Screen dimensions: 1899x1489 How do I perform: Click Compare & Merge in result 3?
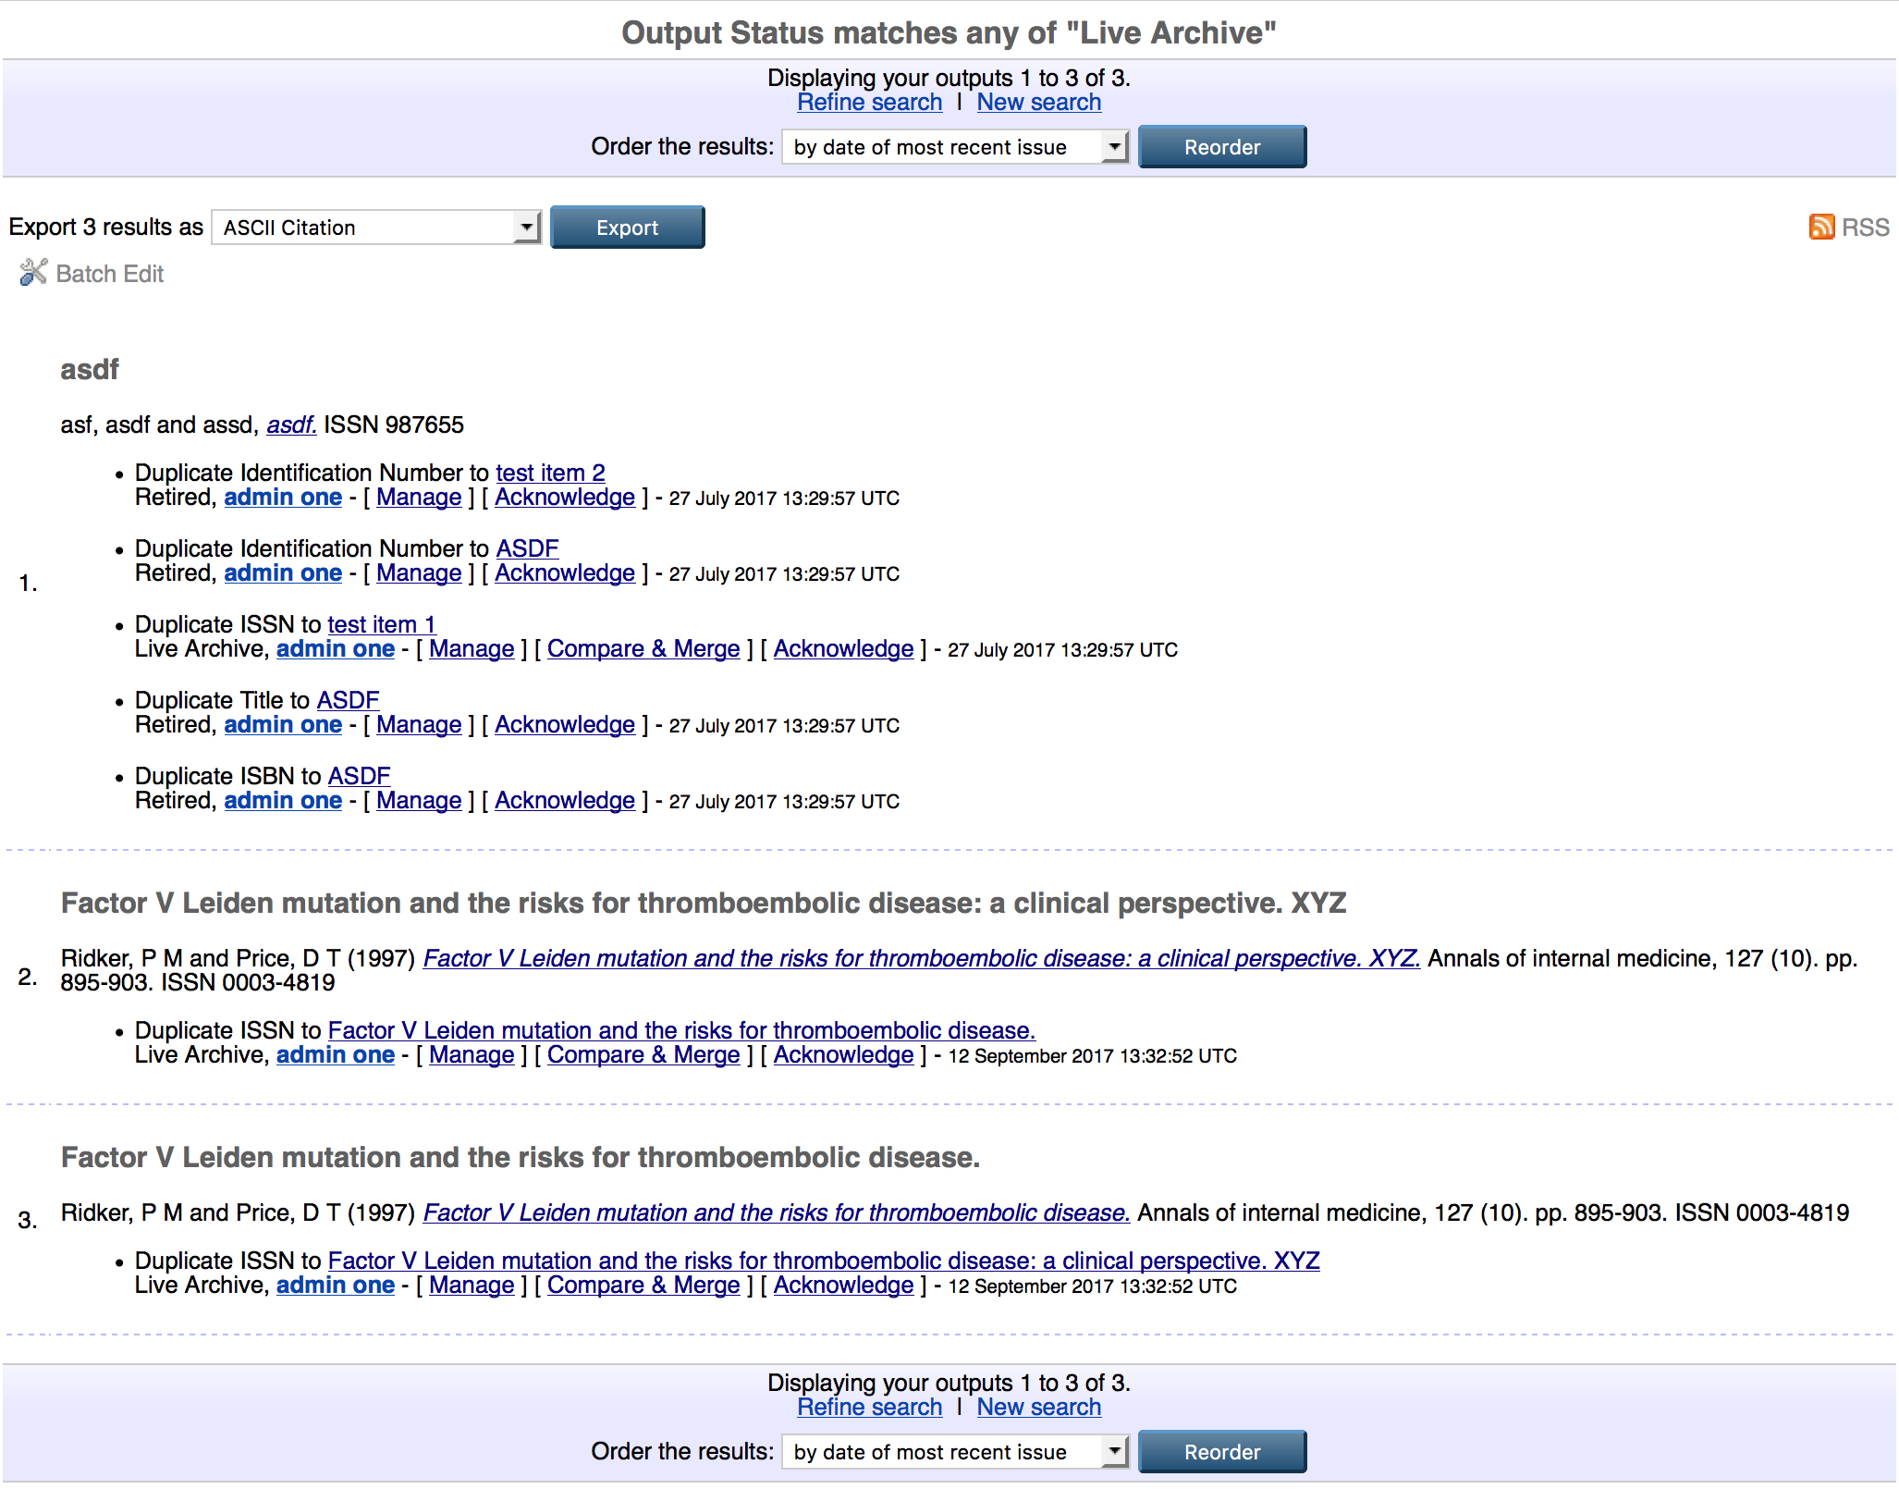tap(643, 1286)
